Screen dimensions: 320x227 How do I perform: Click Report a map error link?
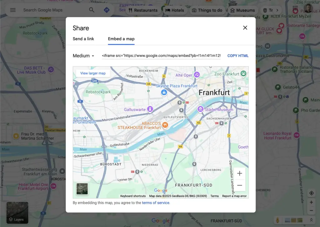pyautogui.click(x=234, y=196)
